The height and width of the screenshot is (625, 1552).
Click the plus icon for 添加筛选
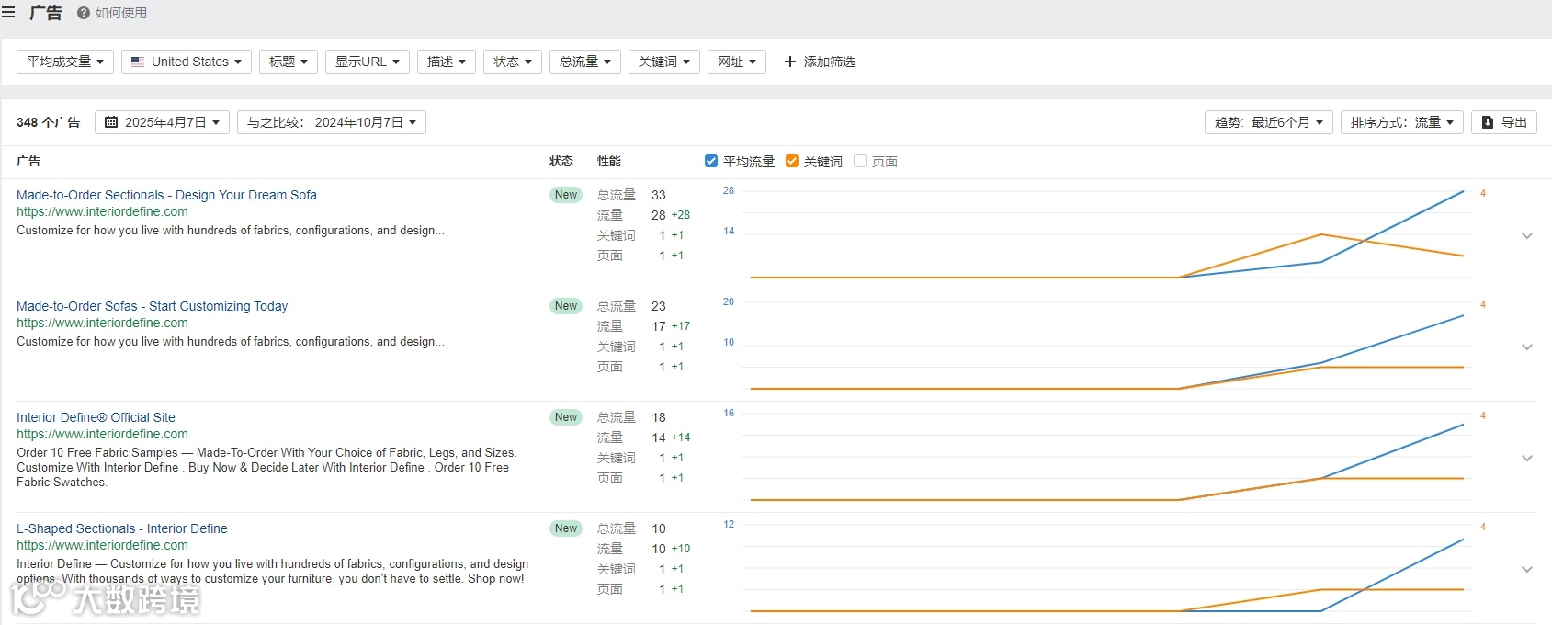click(789, 62)
